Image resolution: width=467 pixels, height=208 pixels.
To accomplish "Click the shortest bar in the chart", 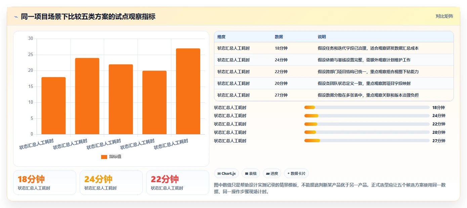I will pos(53,106).
